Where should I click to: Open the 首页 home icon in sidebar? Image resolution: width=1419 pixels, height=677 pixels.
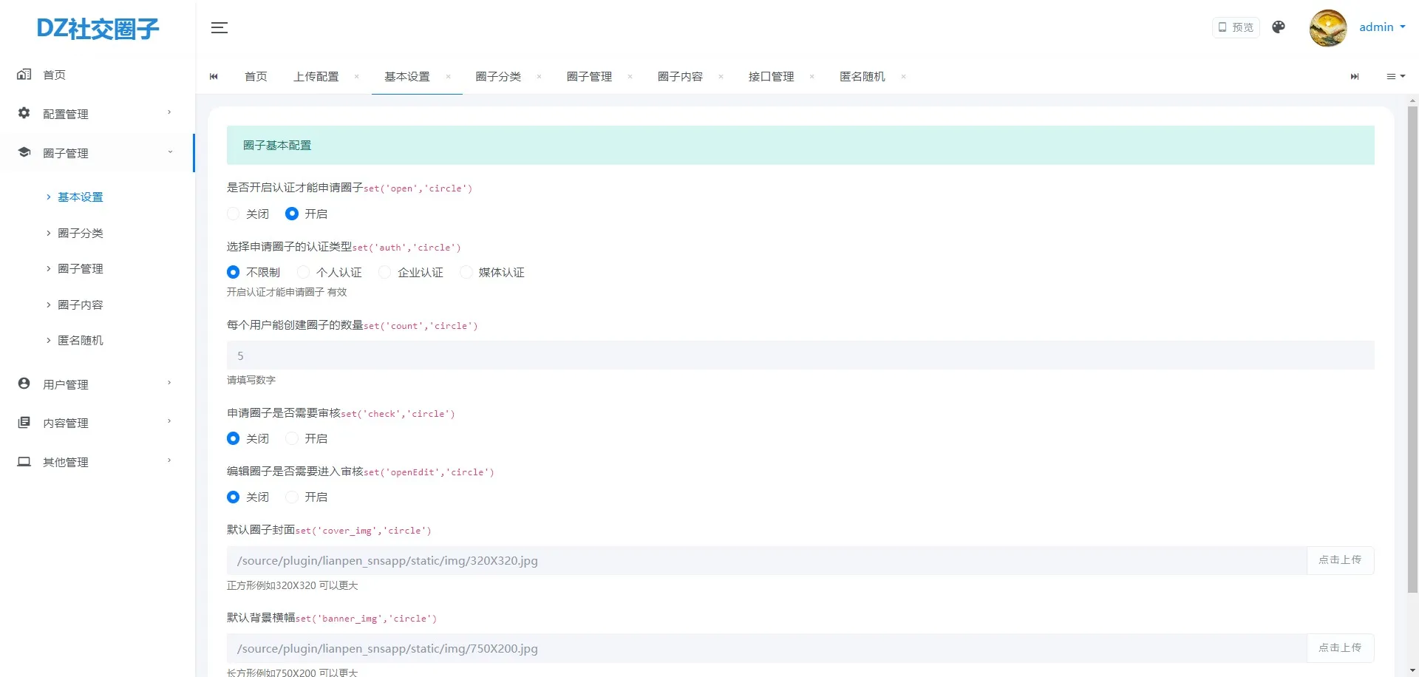[24, 74]
